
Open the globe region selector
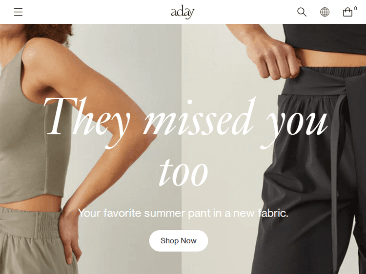click(325, 12)
